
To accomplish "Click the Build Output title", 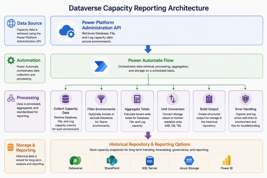I will pyautogui.click(x=209, y=109).
